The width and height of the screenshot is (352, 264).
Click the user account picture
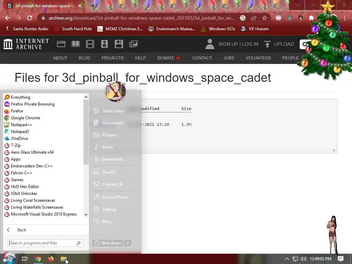point(115,91)
